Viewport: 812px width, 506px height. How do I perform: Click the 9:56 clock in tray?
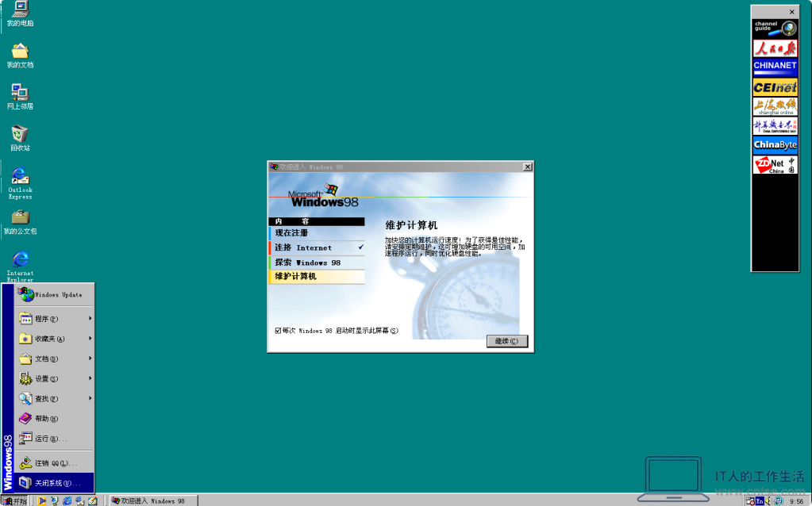click(796, 501)
